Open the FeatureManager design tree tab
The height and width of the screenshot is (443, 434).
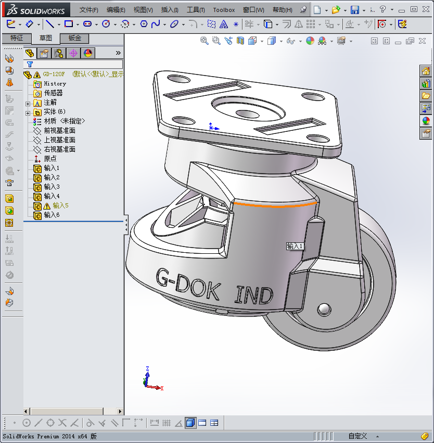tap(29, 53)
